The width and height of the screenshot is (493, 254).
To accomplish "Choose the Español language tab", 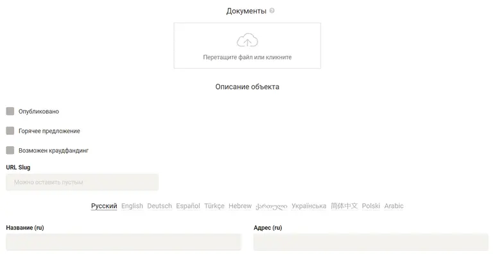I will point(188,206).
